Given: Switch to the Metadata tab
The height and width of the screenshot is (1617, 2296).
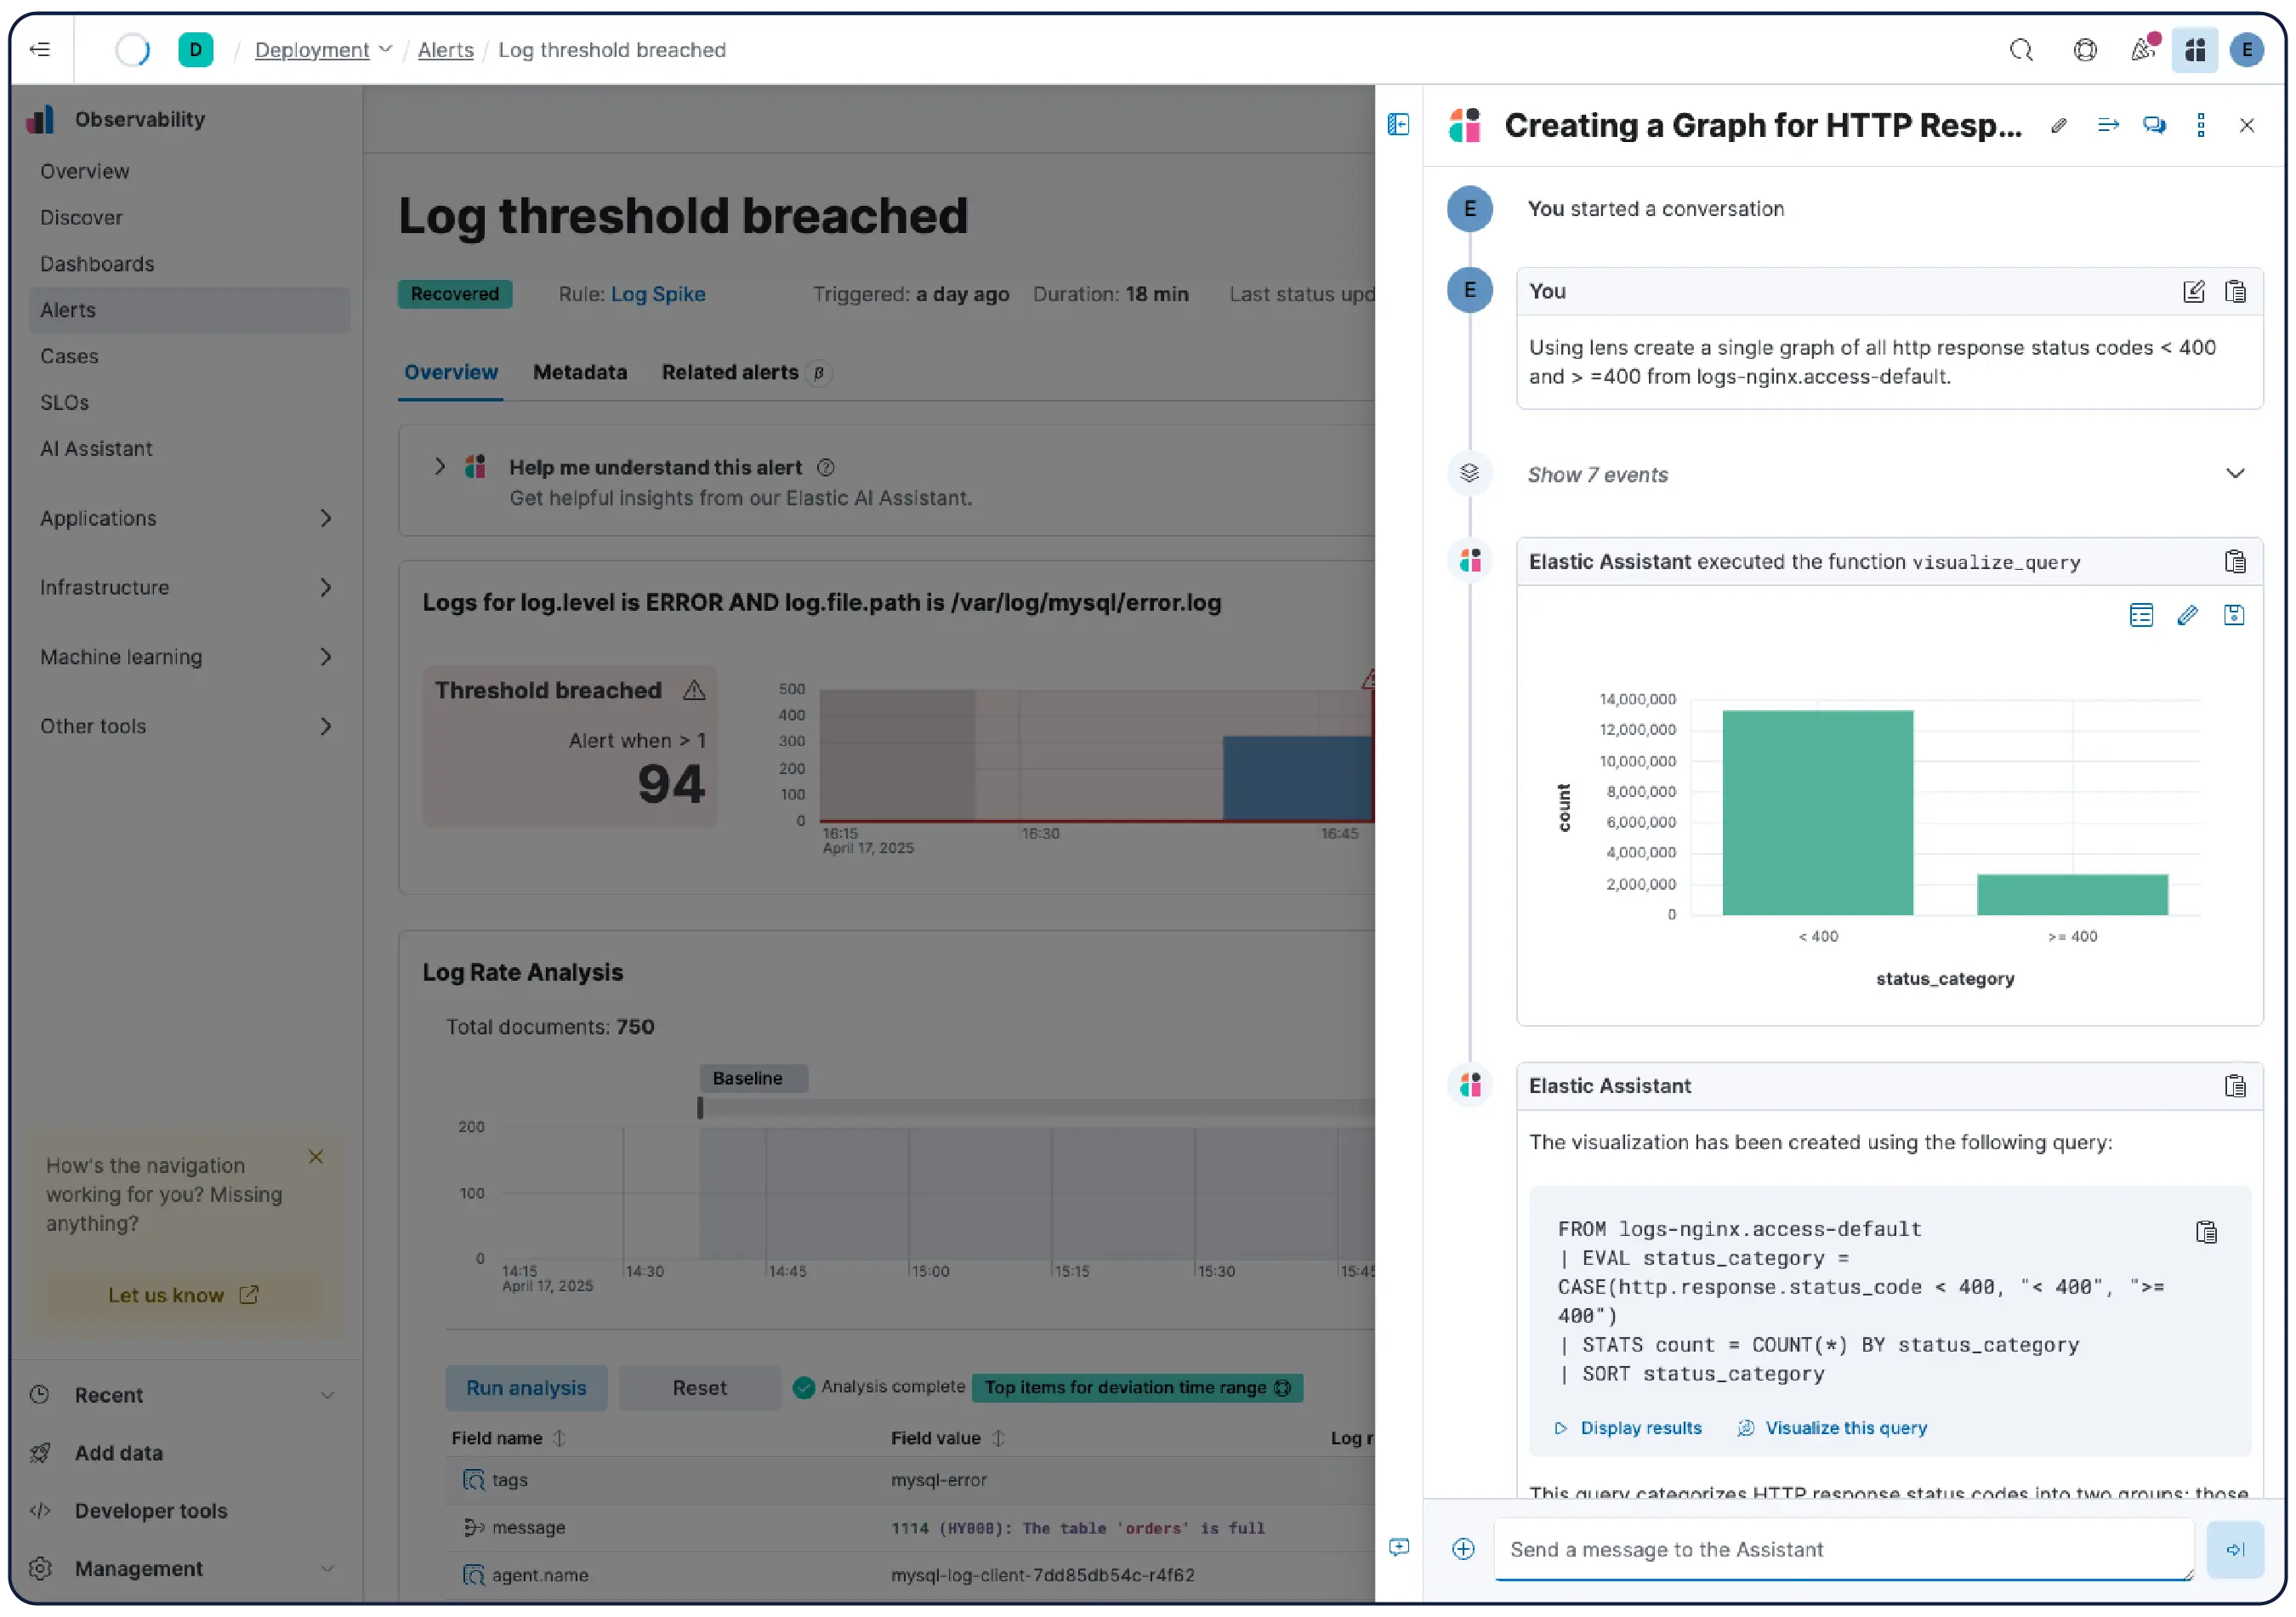Looking at the screenshot, I should tap(580, 372).
